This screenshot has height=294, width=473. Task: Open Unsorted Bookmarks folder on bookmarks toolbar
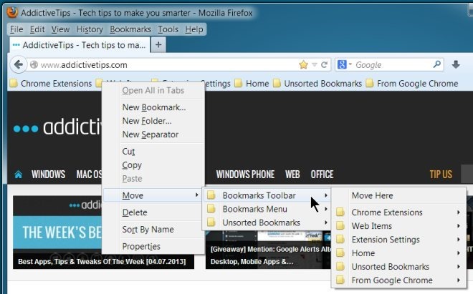tap(317, 84)
